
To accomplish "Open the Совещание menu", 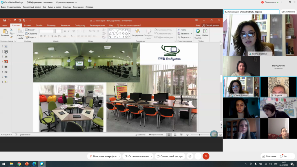I will click(x=78, y=7).
